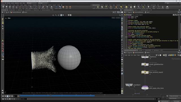Click the global frame range slider
The image size is (181, 102).
coord(90,99)
